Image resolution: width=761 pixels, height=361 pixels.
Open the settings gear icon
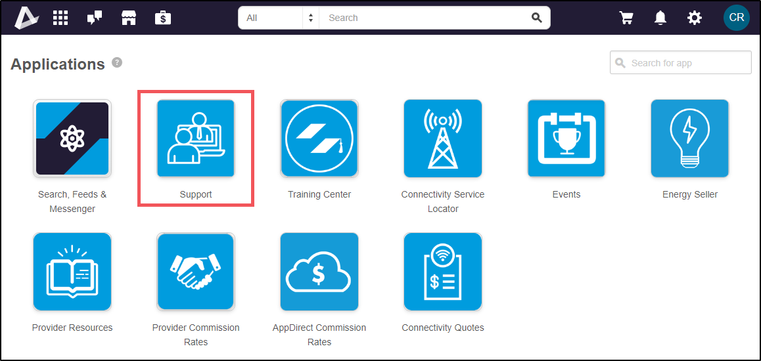click(695, 18)
